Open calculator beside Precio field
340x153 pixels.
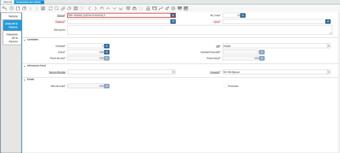pyautogui.click(x=107, y=52)
